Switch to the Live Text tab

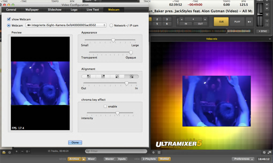pyautogui.click(x=93, y=10)
